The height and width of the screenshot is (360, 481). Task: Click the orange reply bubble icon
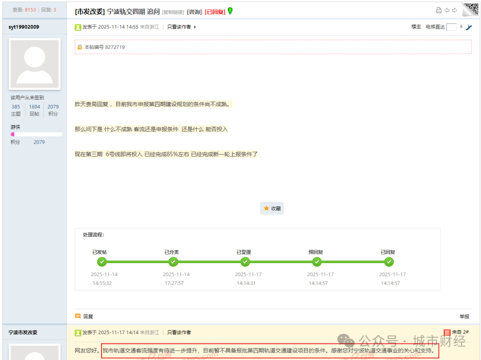[78, 316]
